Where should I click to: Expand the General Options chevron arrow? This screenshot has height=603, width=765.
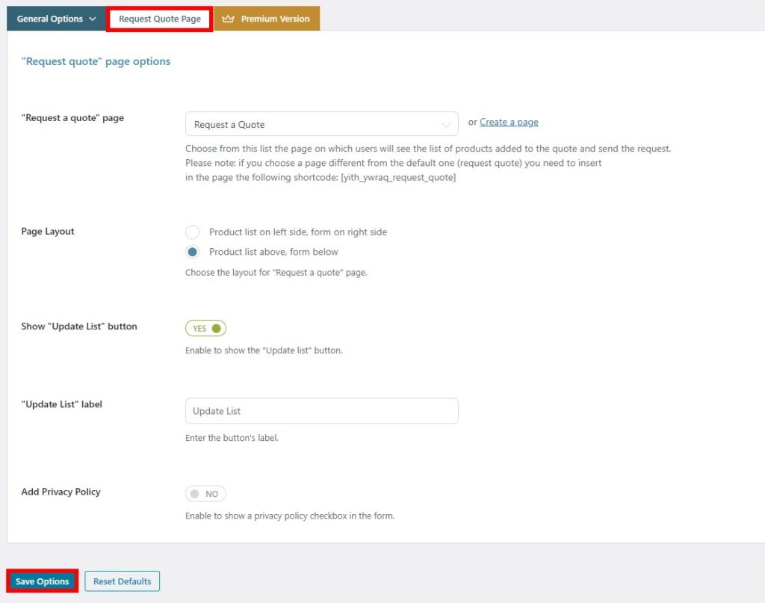[x=93, y=19]
